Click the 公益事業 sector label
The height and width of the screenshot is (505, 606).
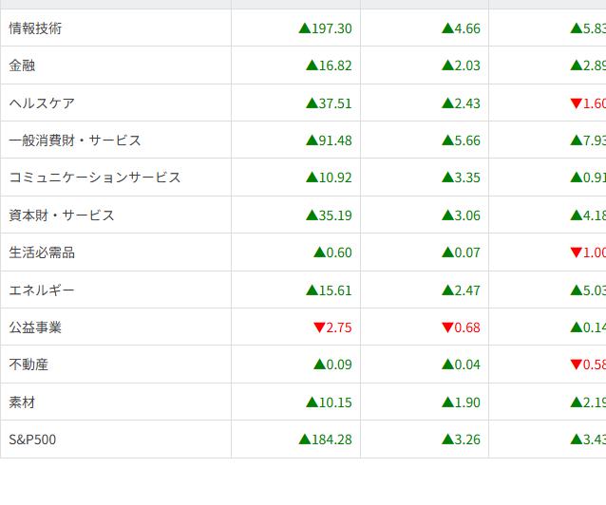click(x=36, y=327)
